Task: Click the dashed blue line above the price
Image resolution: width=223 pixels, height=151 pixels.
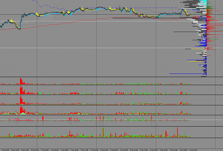Action: [x=114, y=8]
